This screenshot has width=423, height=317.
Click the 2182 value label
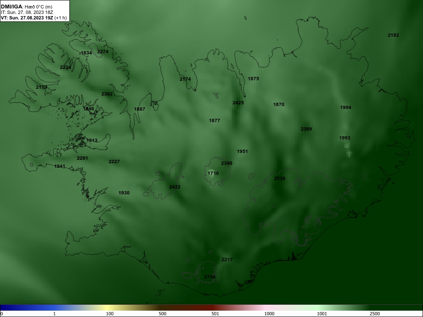(x=393, y=35)
